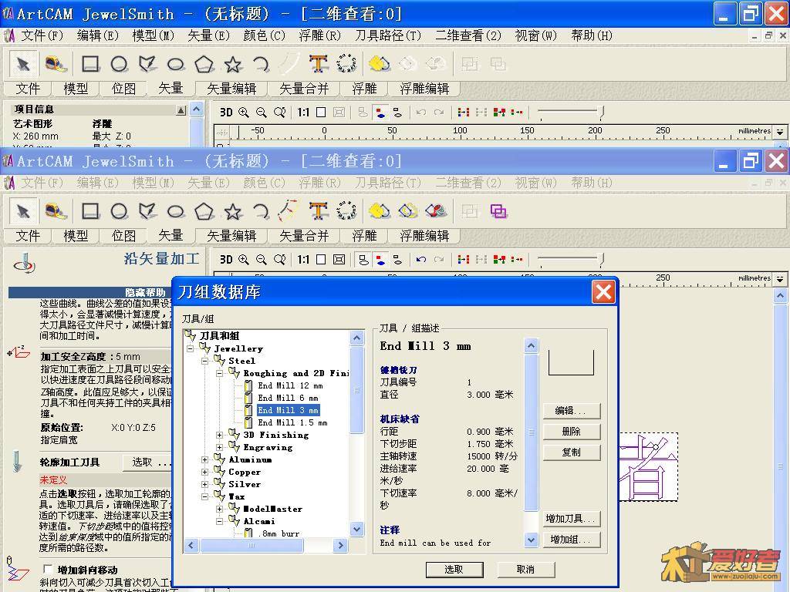This screenshot has height=592, width=790.
Task: Click the 3D view button in back window
Action: click(226, 113)
